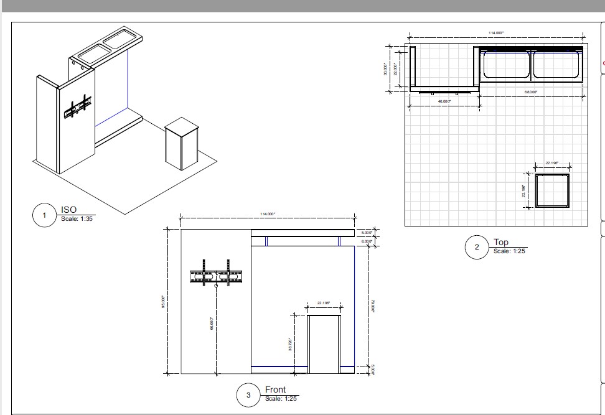Click the TV mount in the ISO view

click(x=78, y=108)
